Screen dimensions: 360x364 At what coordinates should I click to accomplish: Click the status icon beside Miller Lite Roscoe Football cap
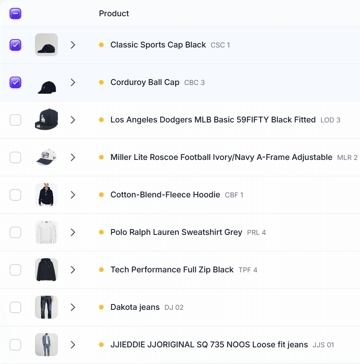click(101, 157)
